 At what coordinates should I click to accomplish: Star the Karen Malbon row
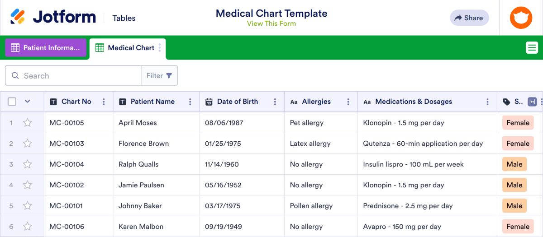point(28,227)
